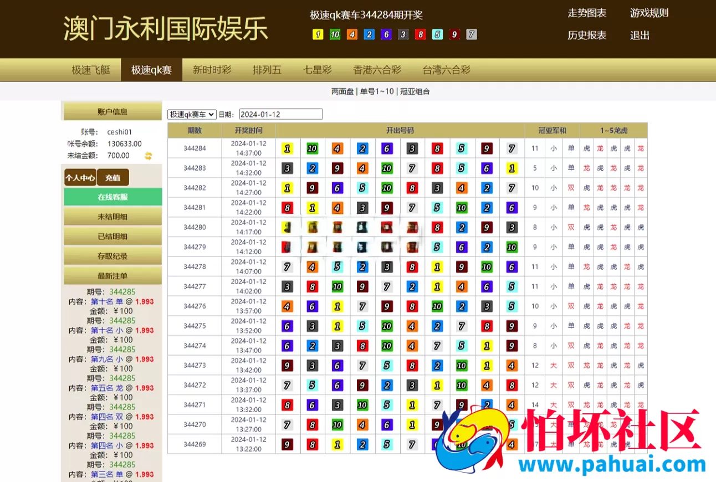Click dark gray ball 3 in header result
This screenshot has width=716, height=482.
[x=403, y=34]
